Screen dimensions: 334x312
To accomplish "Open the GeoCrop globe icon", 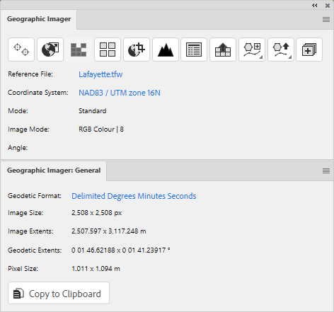I will (137, 50).
